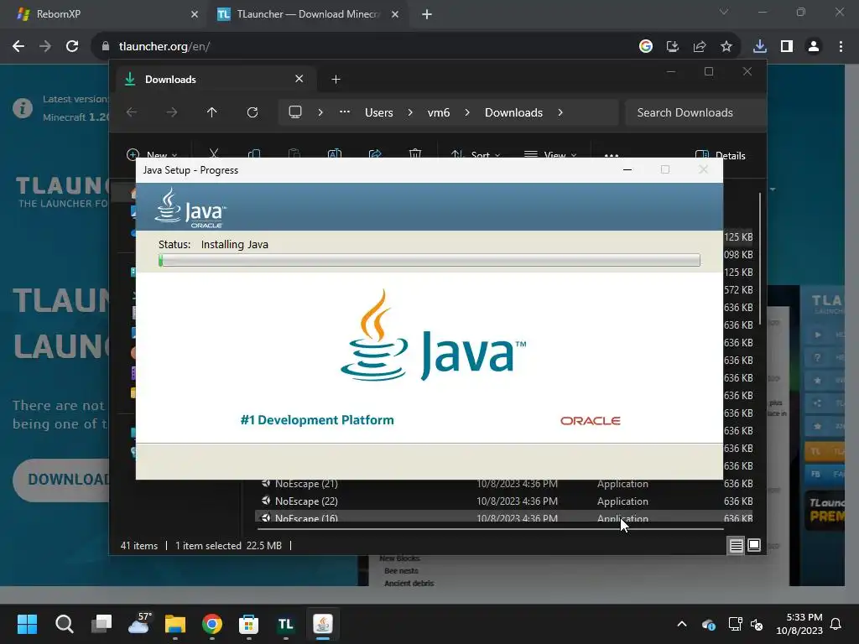Open volume icon in system tray
859x644 pixels.
click(x=757, y=624)
